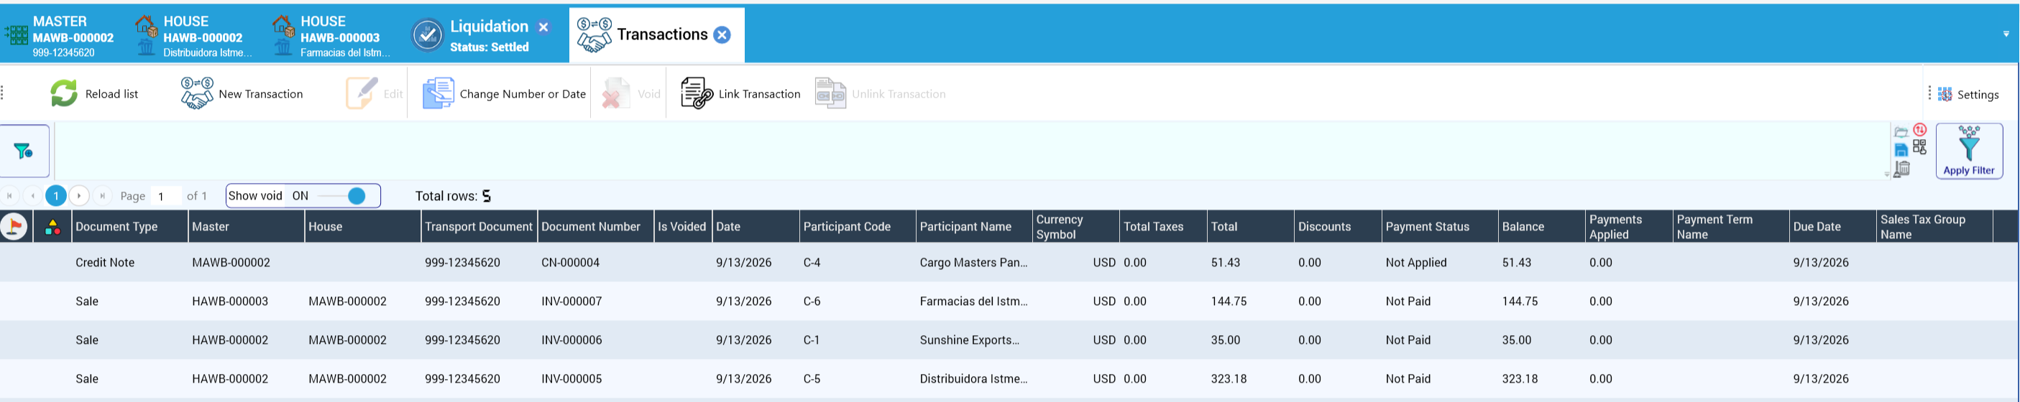Select the Credit Note row
Image resolution: width=2020 pixels, height=402 pixels.
pos(1009,263)
